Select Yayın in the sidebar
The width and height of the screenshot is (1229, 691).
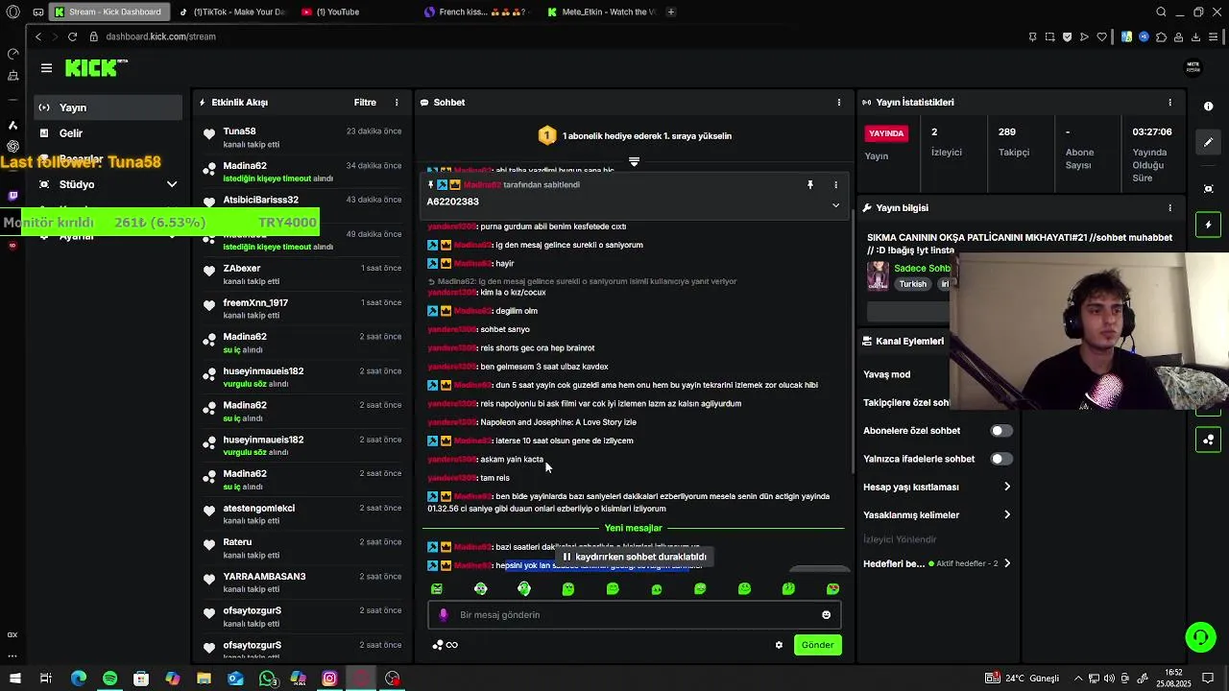pos(108,107)
